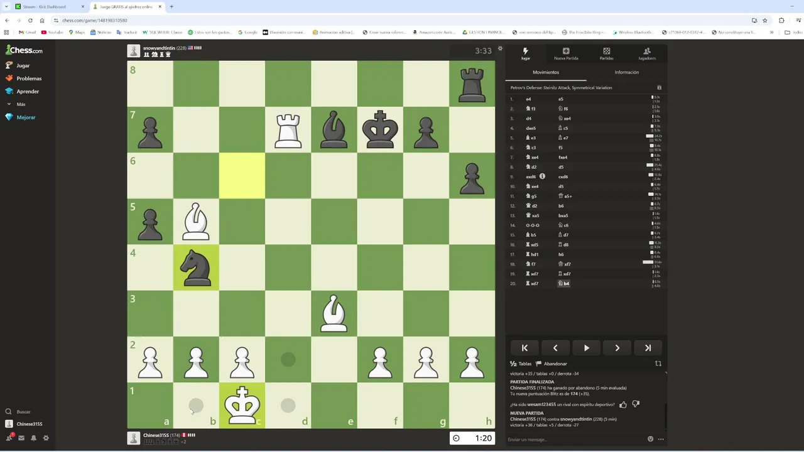Click the browser home icon
The image size is (804, 452).
tap(42, 20)
